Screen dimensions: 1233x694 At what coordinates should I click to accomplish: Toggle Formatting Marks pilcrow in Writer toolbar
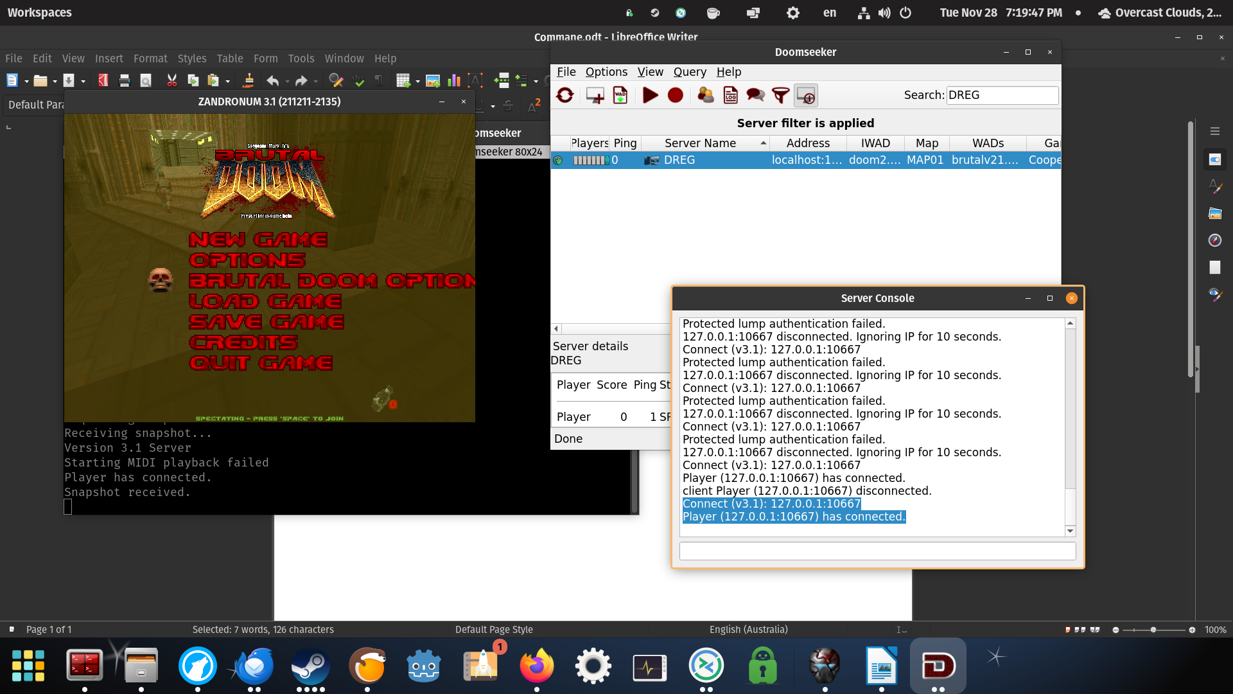pos(378,81)
